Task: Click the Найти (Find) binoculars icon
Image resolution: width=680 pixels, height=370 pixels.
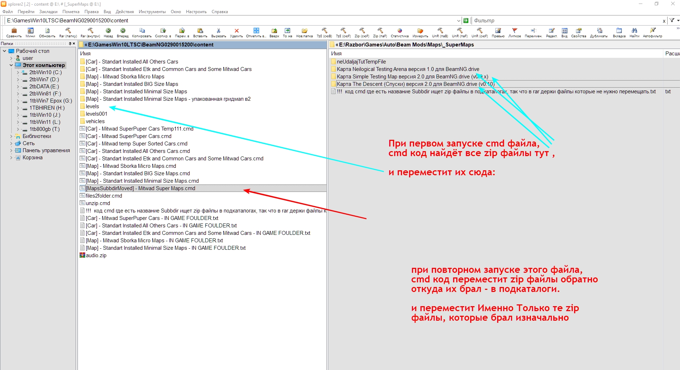Action: [x=634, y=31]
